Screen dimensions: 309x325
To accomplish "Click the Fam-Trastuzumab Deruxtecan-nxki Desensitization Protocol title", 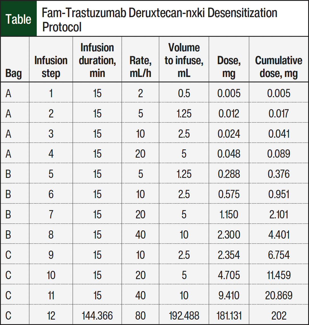I will click(159, 20).
